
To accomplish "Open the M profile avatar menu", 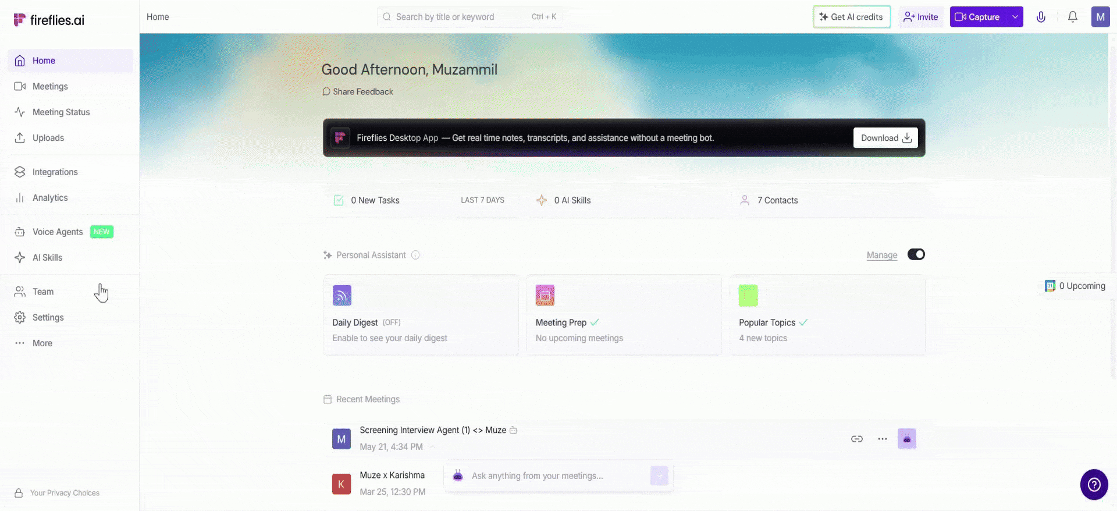I will pos(1101,17).
